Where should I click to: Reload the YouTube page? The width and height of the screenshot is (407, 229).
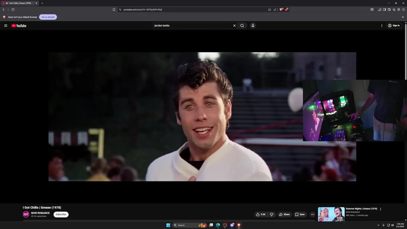click(13, 10)
